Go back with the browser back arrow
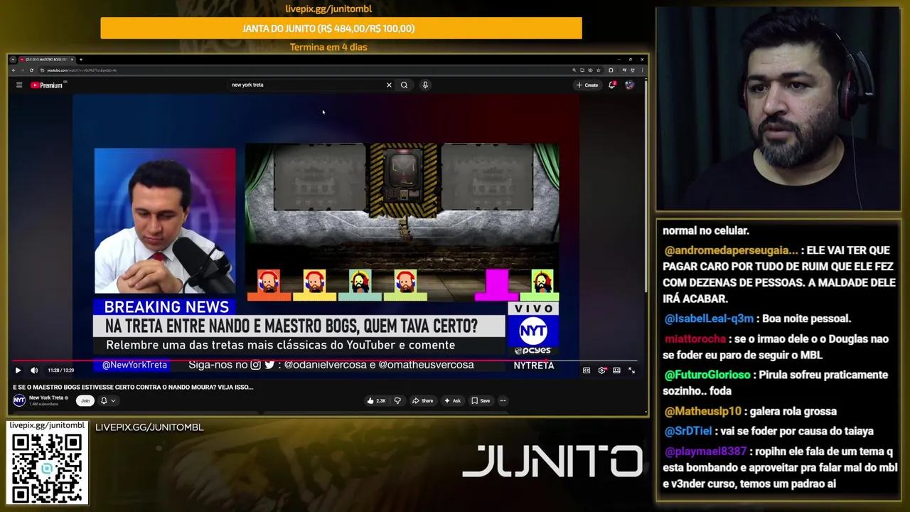This screenshot has width=910, height=512. click(x=14, y=70)
